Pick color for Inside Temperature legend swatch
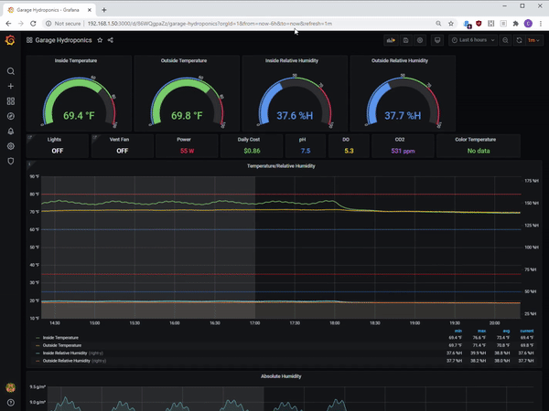 (x=38, y=338)
